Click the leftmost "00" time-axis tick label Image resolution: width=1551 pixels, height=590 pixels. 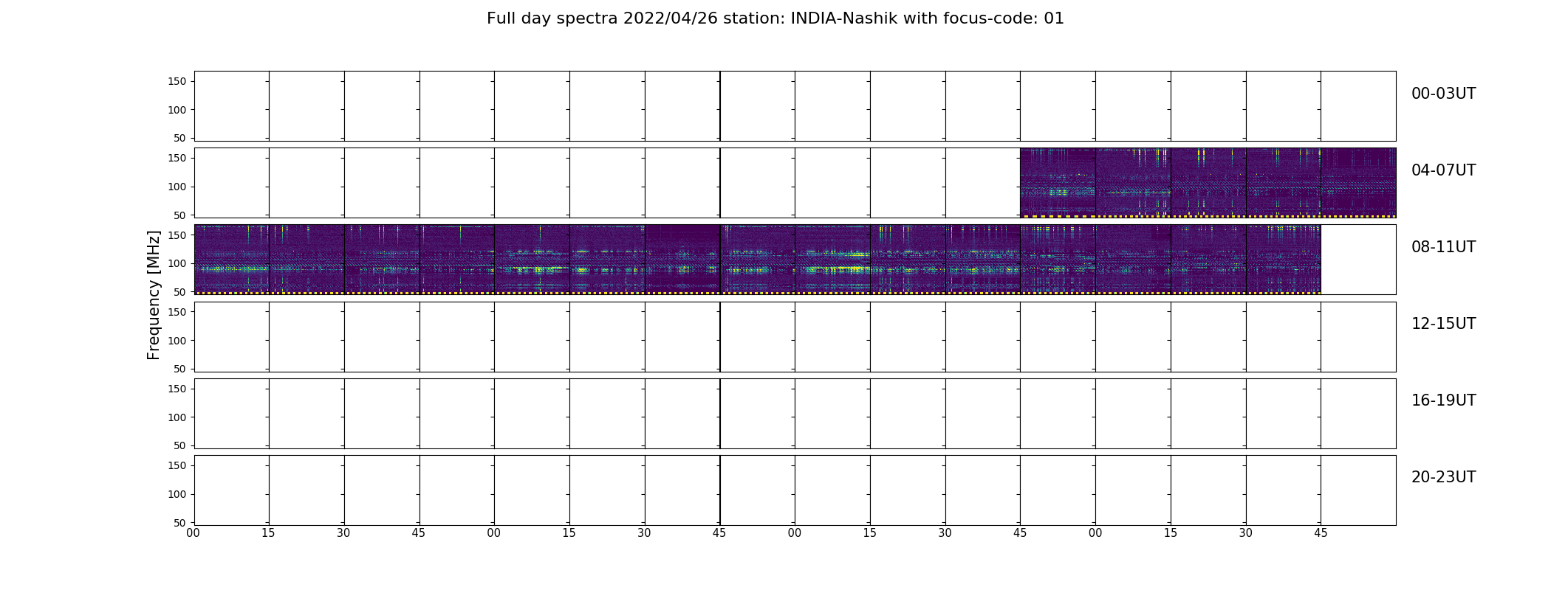point(194,532)
